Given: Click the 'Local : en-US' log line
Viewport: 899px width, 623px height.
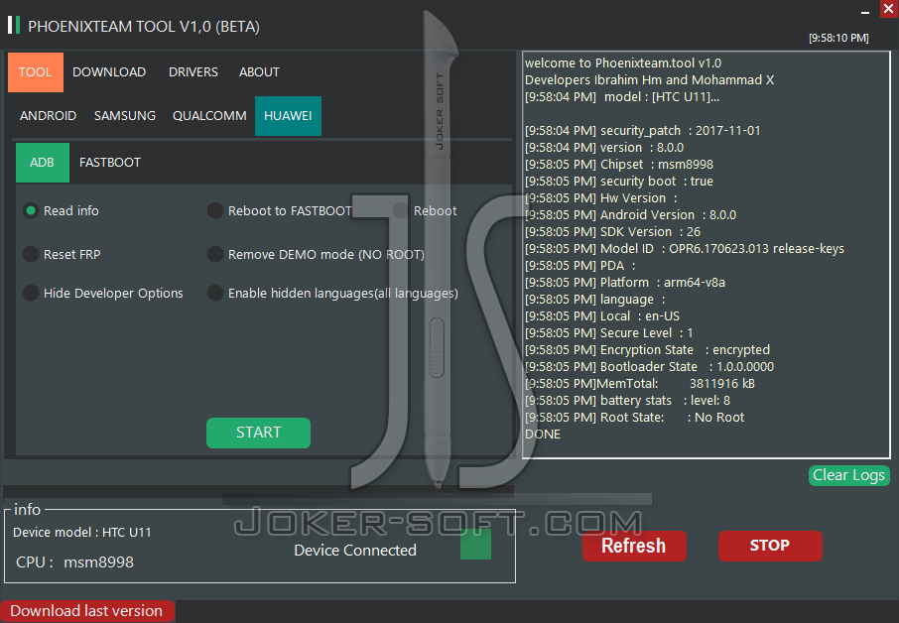Looking at the screenshot, I should tap(602, 316).
